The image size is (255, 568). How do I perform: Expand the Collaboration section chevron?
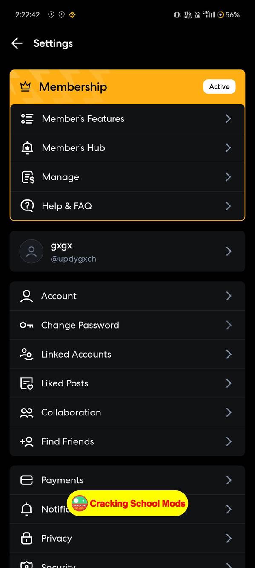pos(229,412)
